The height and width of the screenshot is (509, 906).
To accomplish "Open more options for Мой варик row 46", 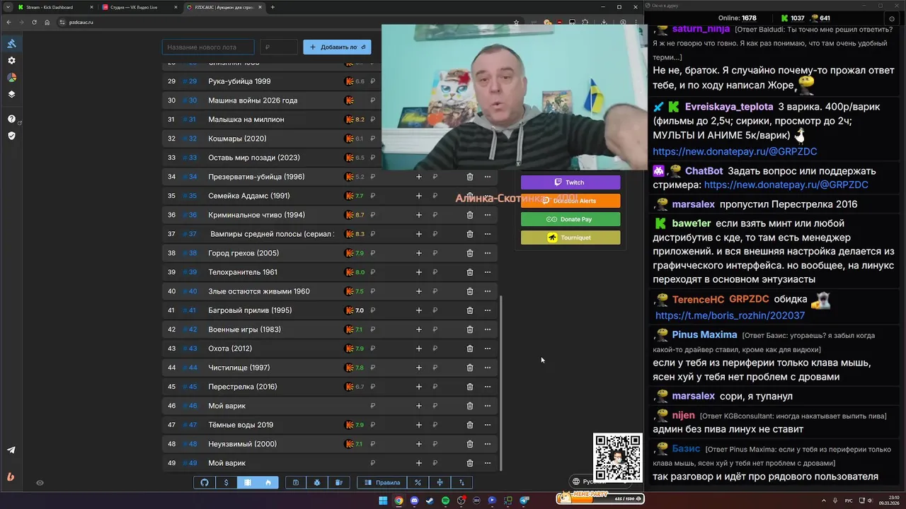I will [x=487, y=406].
